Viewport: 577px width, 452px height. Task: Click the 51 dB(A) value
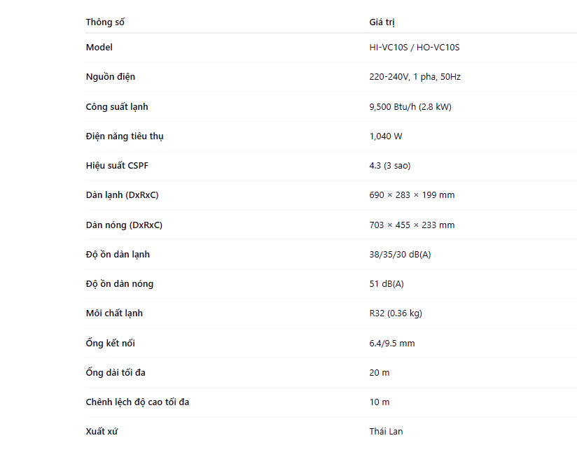(387, 284)
